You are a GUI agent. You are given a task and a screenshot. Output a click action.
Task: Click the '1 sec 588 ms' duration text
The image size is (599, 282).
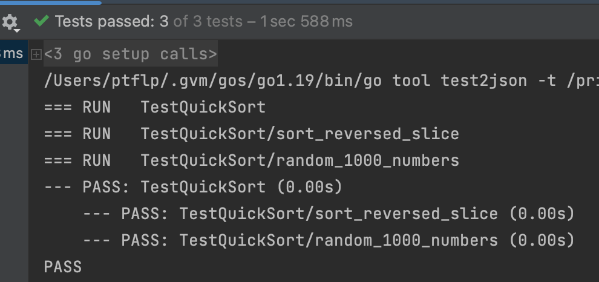tap(306, 22)
